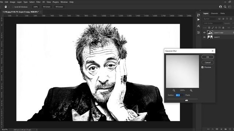Switch to the Layers tab
The height and width of the screenshot is (131, 234).
coord(206,13)
